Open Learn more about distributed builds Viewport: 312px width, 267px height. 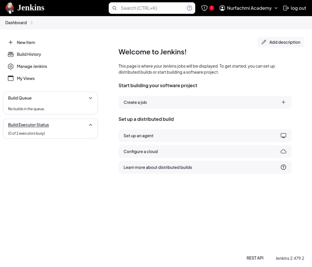click(x=205, y=167)
